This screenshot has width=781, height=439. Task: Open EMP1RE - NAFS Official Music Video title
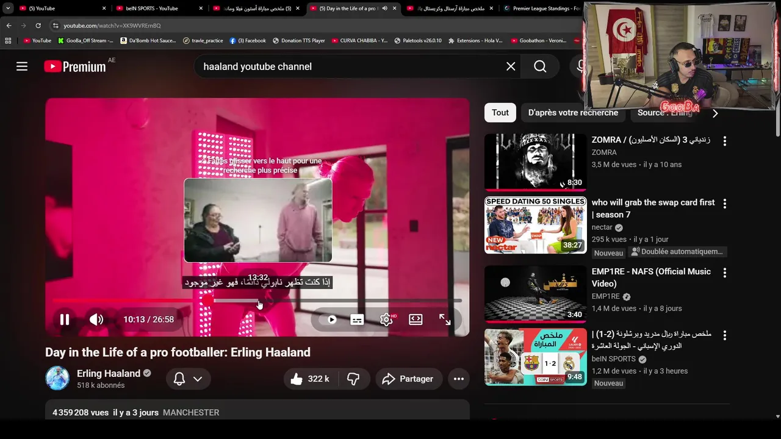[651, 277]
